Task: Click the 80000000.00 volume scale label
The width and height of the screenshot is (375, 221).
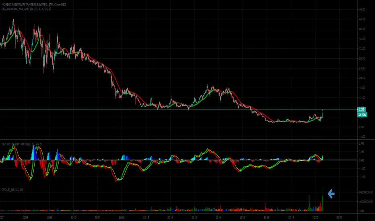Action: [x=366, y=192]
